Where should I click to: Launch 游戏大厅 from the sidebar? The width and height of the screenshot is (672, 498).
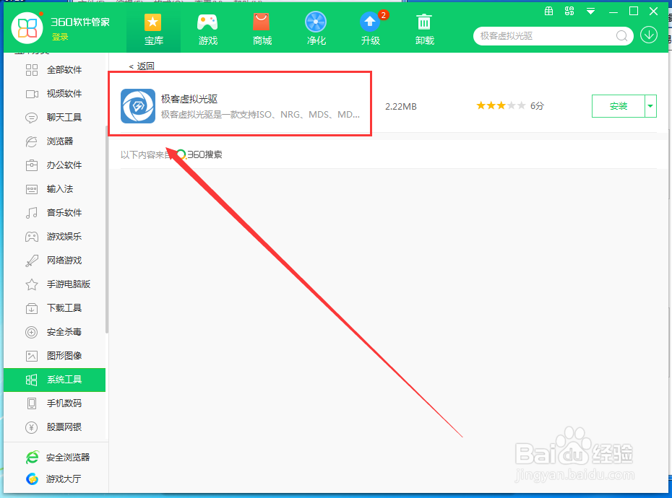[61, 479]
